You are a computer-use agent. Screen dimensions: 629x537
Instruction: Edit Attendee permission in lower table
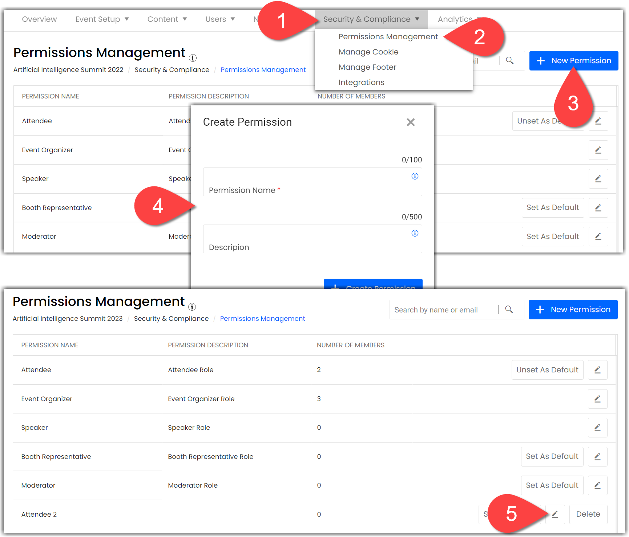click(x=597, y=370)
